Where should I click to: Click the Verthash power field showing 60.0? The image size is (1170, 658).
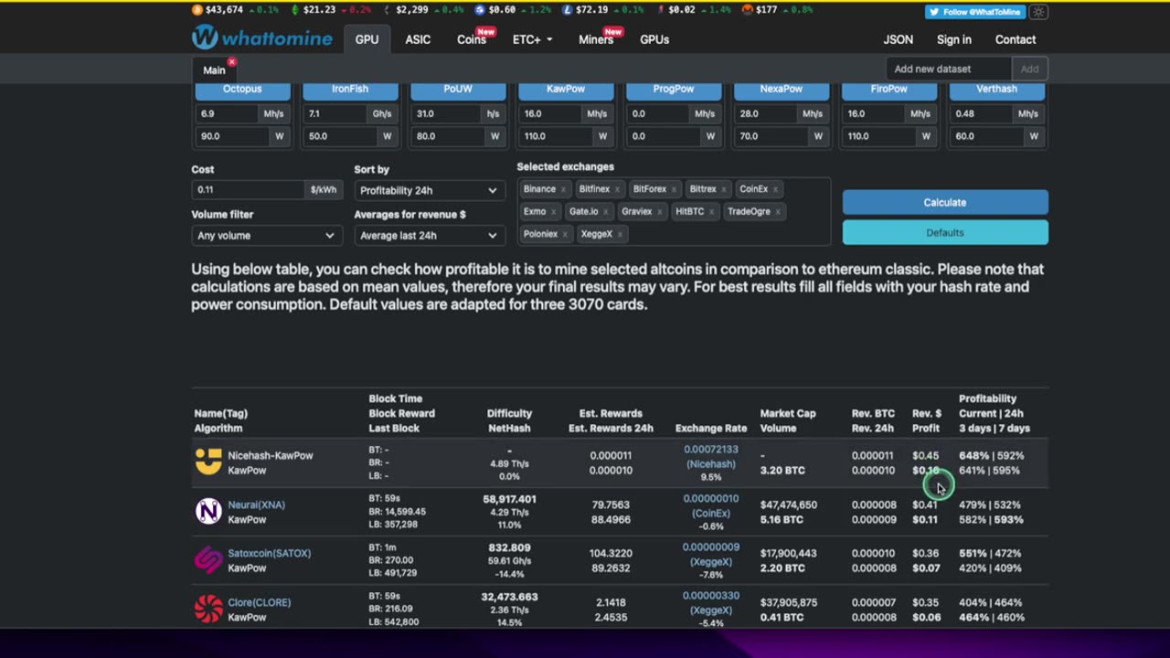click(988, 135)
